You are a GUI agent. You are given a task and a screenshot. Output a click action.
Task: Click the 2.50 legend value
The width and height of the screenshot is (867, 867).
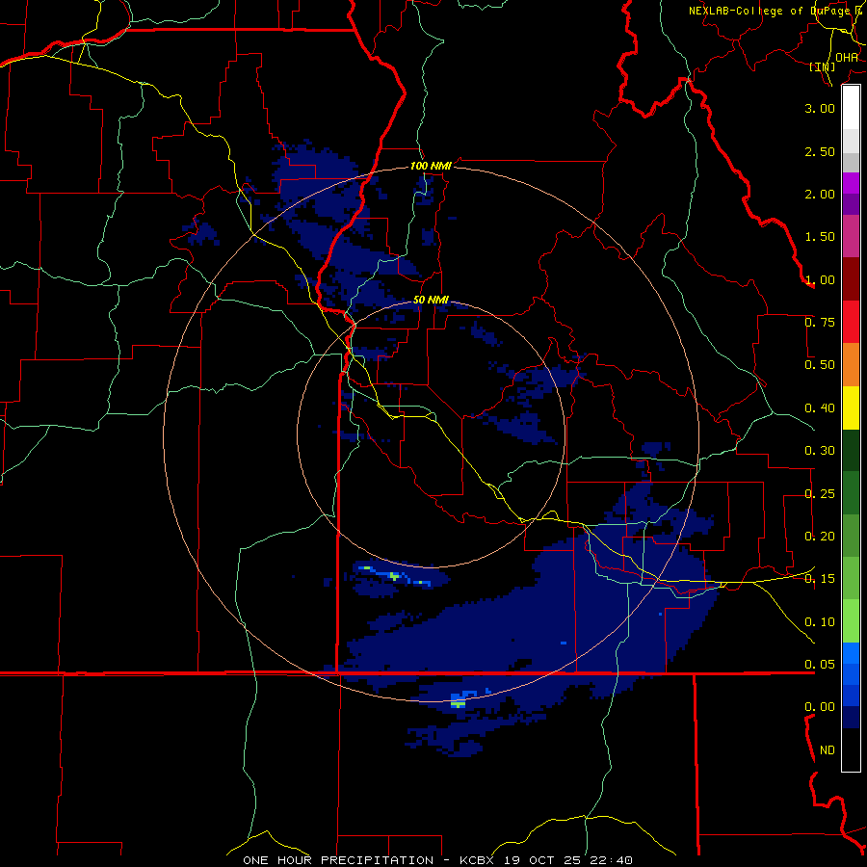(x=820, y=151)
